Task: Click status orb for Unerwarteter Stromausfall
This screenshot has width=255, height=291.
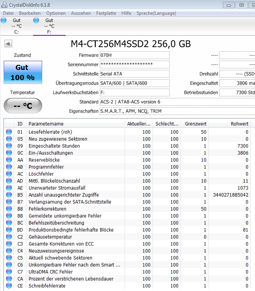Action: point(9,188)
